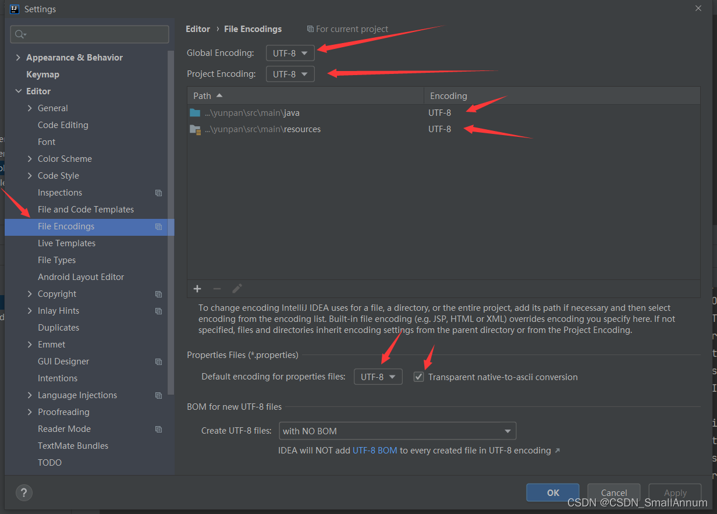
Task: Expand the General node
Action: point(30,108)
